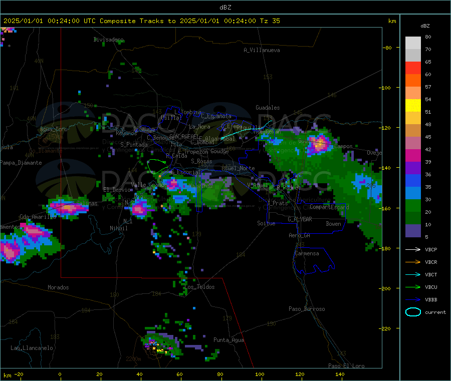
Task: Click the Soitue map label
Action: (266, 223)
